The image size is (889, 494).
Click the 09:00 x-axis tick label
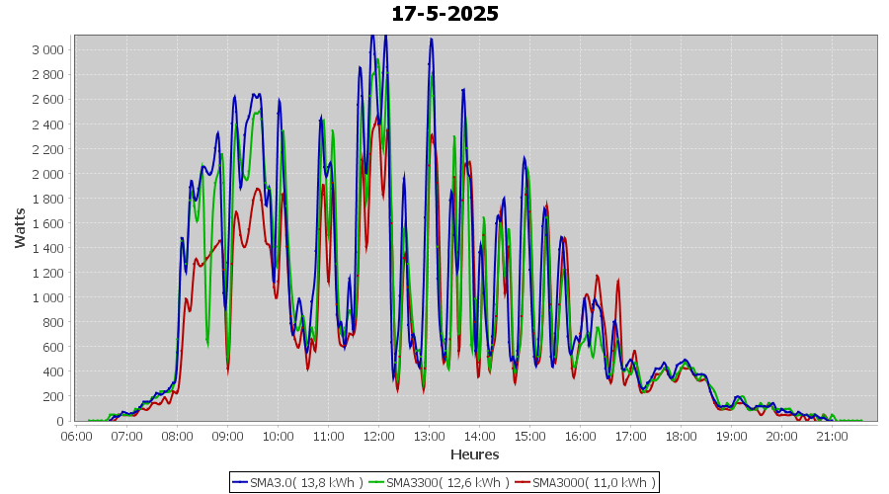(x=227, y=436)
